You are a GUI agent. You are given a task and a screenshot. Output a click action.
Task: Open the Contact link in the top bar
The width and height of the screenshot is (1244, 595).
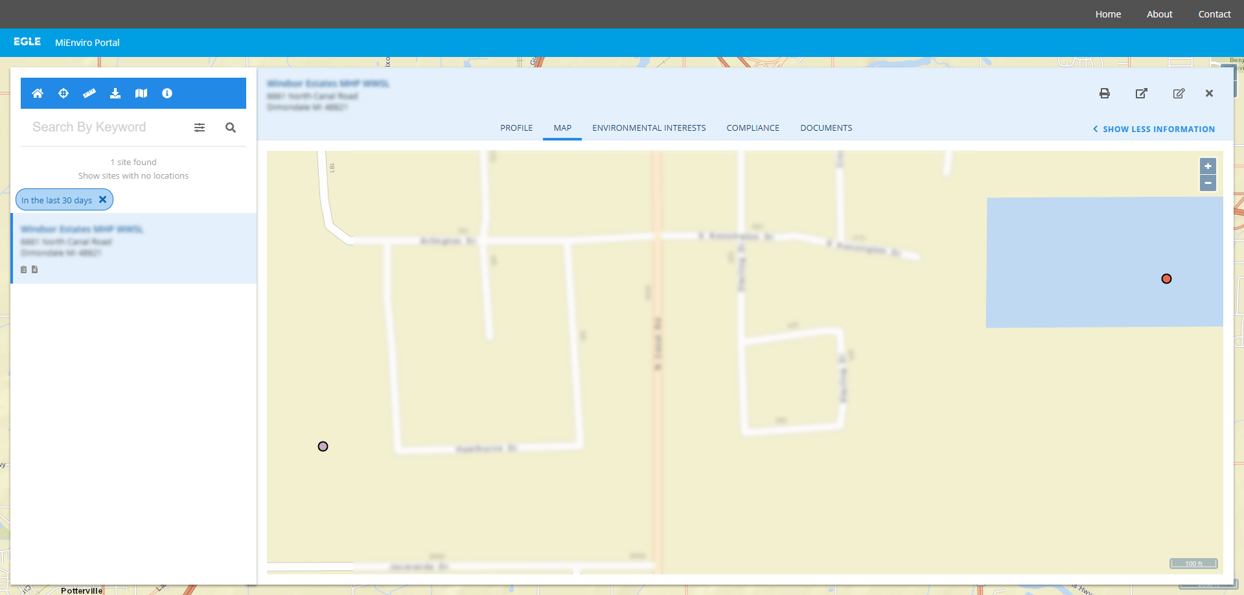pyautogui.click(x=1214, y=14)
